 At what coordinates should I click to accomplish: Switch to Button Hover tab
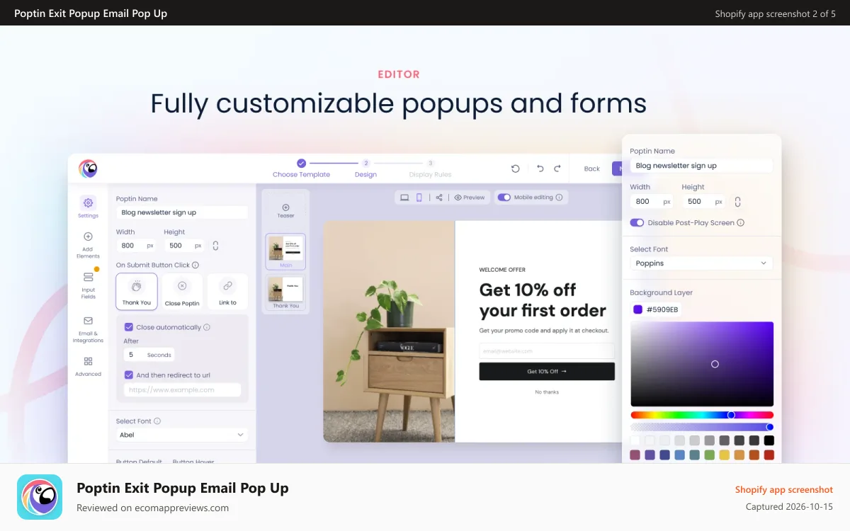click(193, 461)
